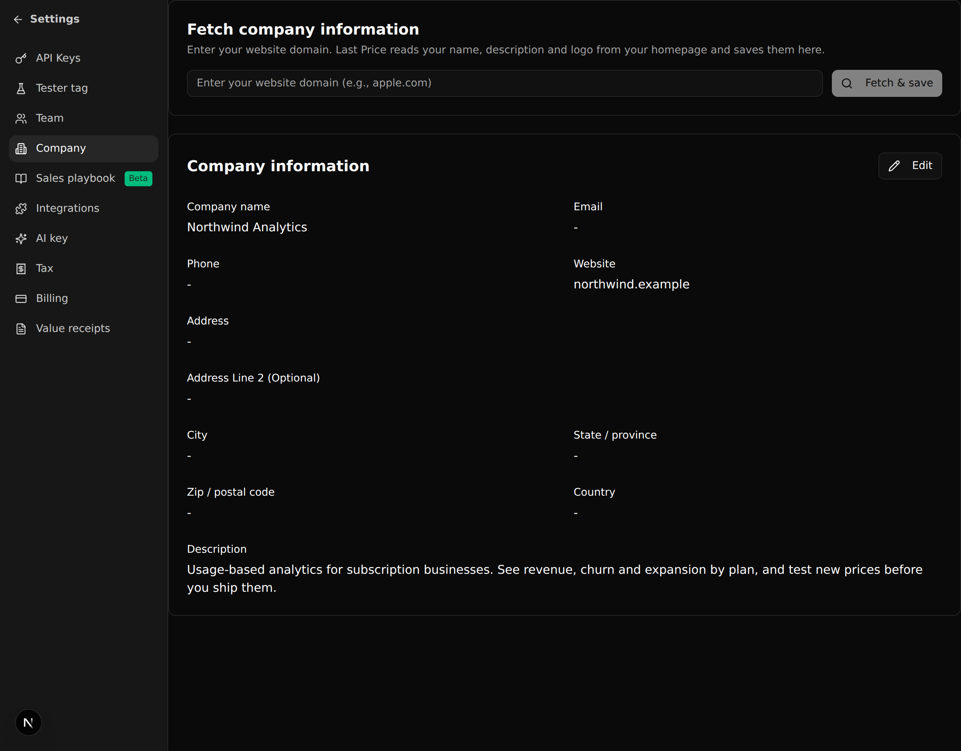Open the API Keys settings page
Image resolution: width=961 pixels, height=751 pixels.
(x=84, y=58)
